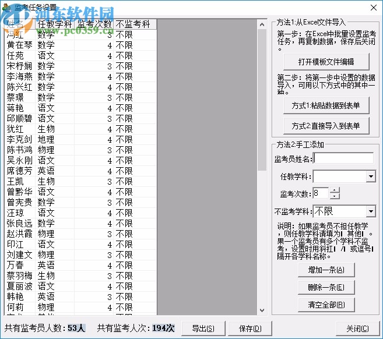Select the row for 李克剑

tap(80, 140)
